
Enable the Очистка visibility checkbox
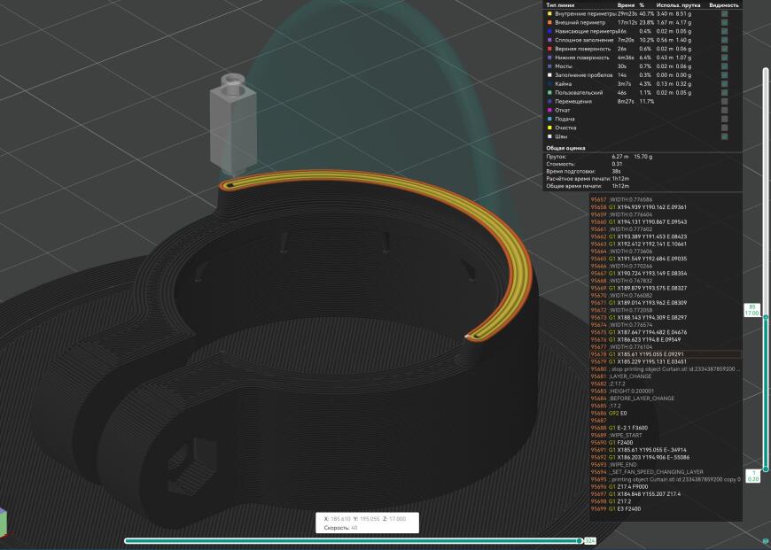[724, 128]
